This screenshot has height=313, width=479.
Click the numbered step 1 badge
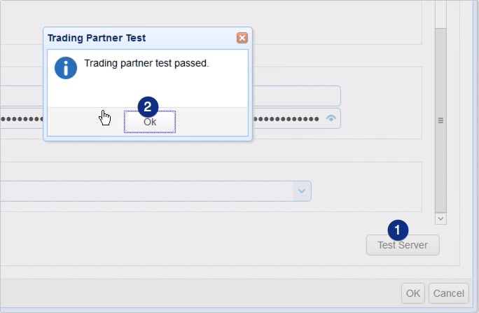click(398, 230)
